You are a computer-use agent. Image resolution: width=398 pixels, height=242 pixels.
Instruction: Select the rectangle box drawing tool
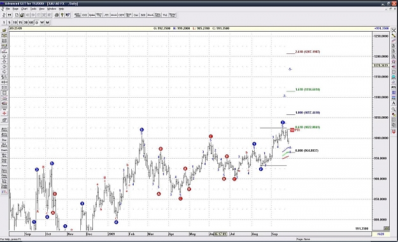click(x=394, y=72)
